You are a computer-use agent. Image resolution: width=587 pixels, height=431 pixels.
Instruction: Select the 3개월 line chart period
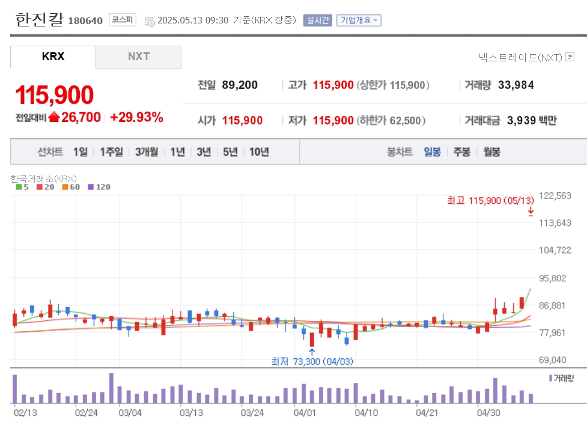pyautogui.click(x=147, y=152)
